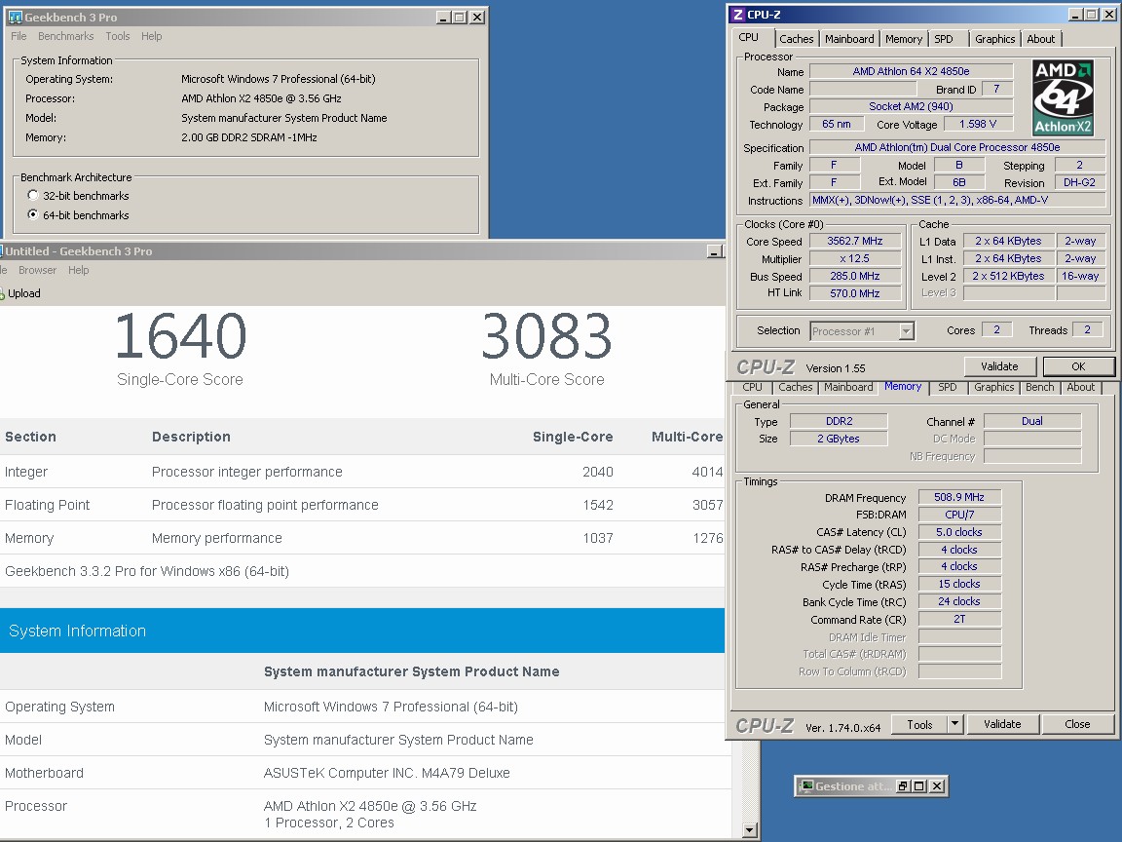
Task: Click the Core Voltage 1.598 V value
Action: tap(978, 124)
